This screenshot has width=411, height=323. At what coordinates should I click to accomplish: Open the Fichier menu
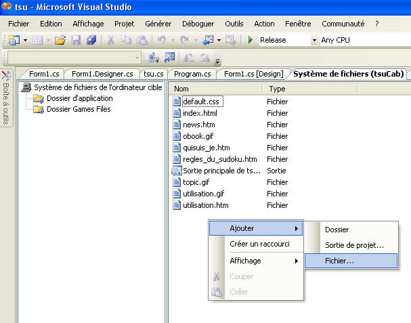(18, 24)
